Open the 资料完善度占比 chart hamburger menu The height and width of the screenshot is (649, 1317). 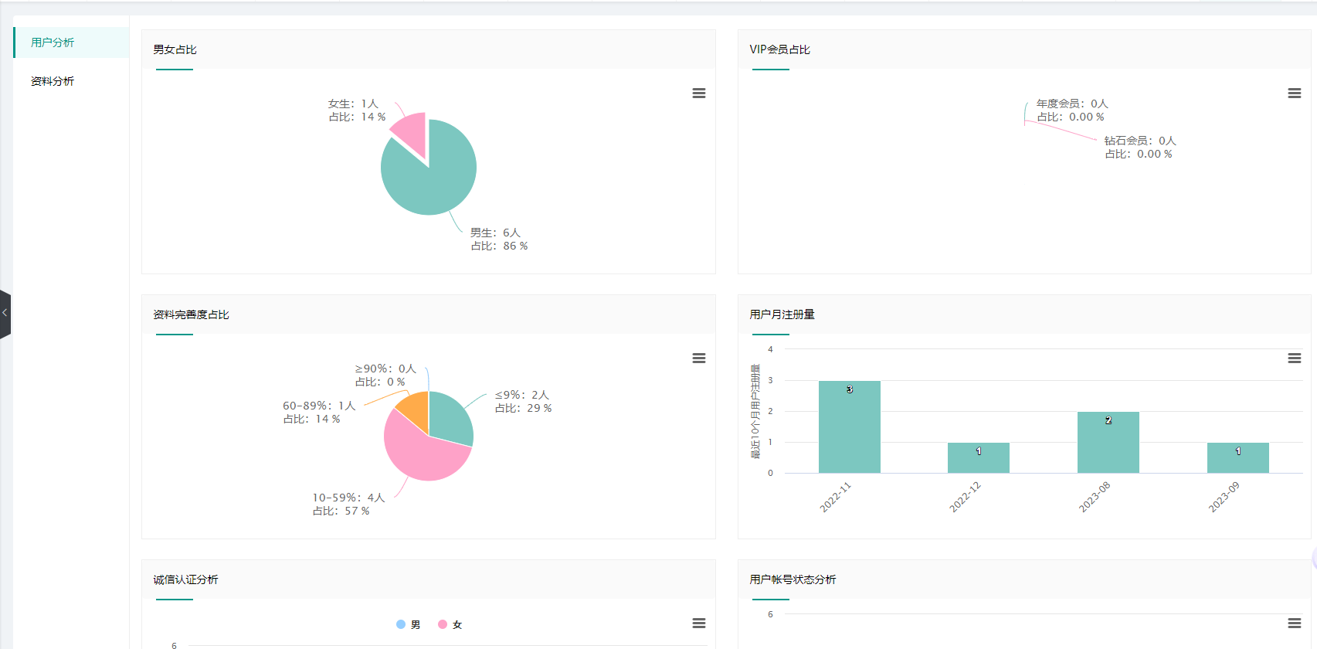[699, 358]
